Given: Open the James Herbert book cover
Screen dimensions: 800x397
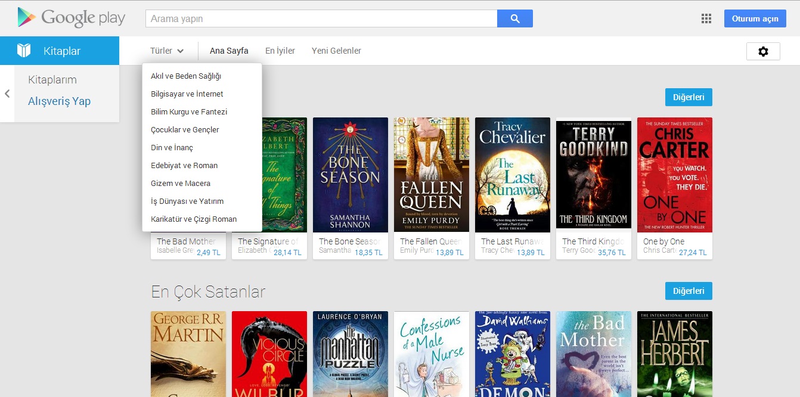Looking at the screenshot, I should [x=675, y=354].
